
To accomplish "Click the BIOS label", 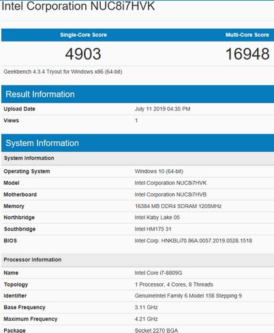I will coord(10,241).
